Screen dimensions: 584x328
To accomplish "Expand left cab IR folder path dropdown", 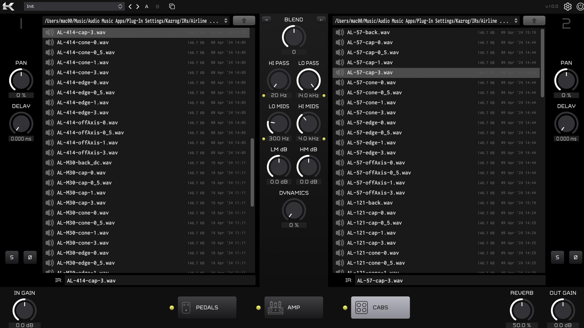I will (226, 21).
